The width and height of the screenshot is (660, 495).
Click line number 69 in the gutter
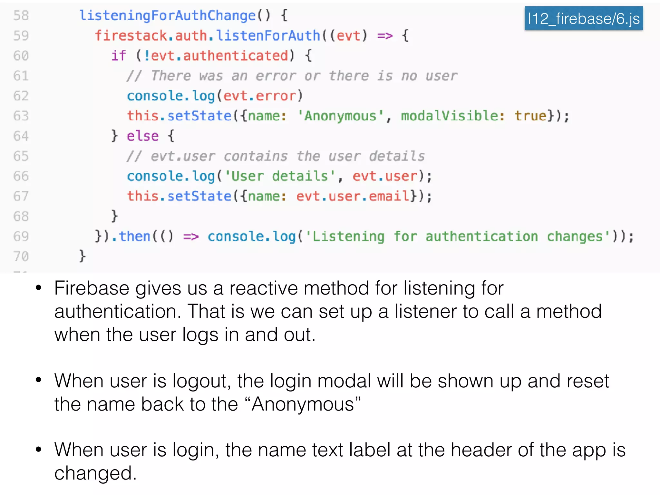tap(21, 237)
